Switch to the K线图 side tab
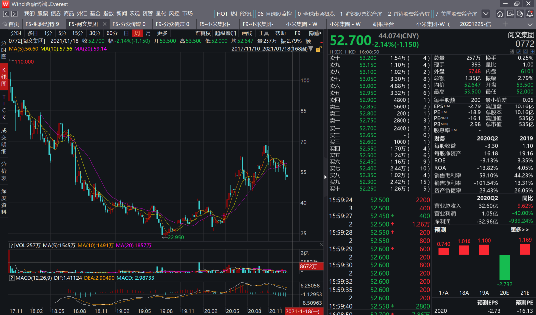This screenshot has height=315, width=536. coord(4,76)
